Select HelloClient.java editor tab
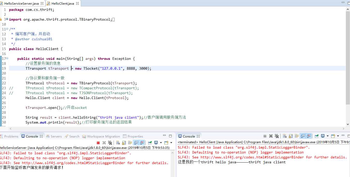Image resolution: width=350 pixels, height=177 pixels. [x=63, y=3]
